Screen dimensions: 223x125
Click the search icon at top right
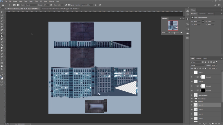click(215, 5)
